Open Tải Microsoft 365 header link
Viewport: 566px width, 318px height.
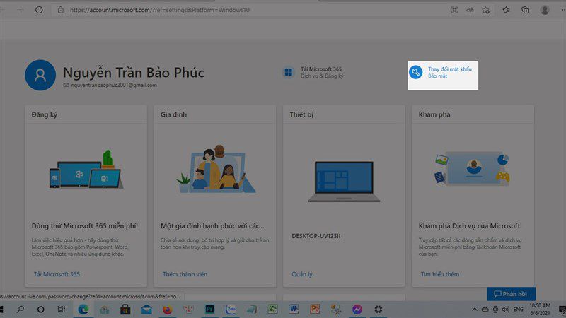point(321,69)
